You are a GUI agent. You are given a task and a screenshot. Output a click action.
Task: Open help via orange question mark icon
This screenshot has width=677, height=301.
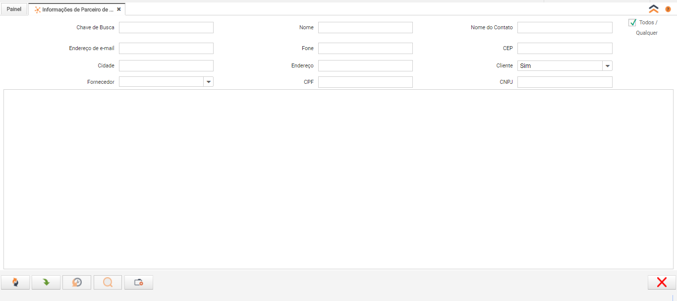click(x=668, y=9)
